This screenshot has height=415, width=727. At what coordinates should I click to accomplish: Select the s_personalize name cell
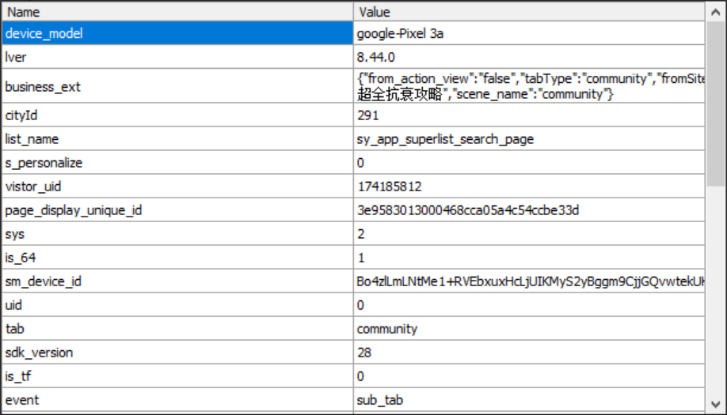point(177,162)
